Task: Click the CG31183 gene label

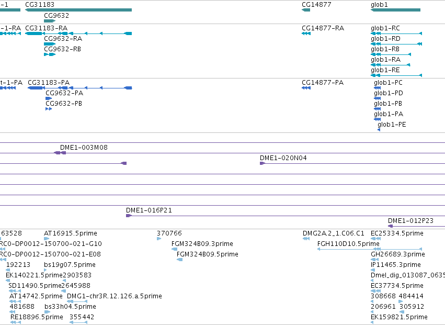Action: click(40, 5)
